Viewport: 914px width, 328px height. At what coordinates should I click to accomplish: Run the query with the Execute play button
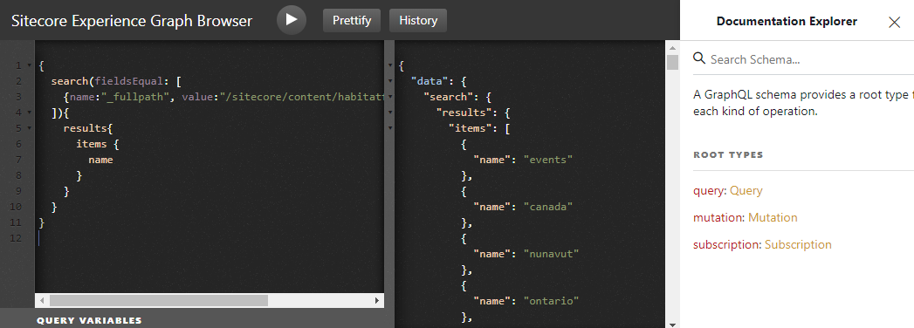point(292,20)
